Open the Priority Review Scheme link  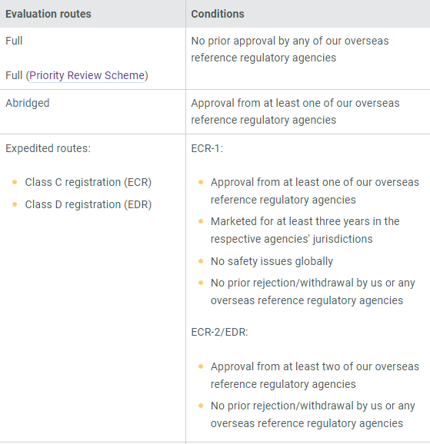pyautogui.click(x=87, y=75)
